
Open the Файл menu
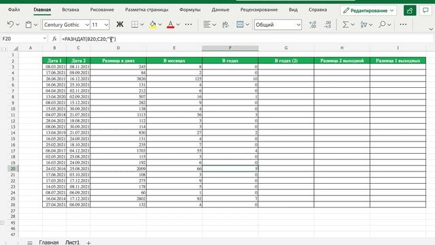click(14, 10)
